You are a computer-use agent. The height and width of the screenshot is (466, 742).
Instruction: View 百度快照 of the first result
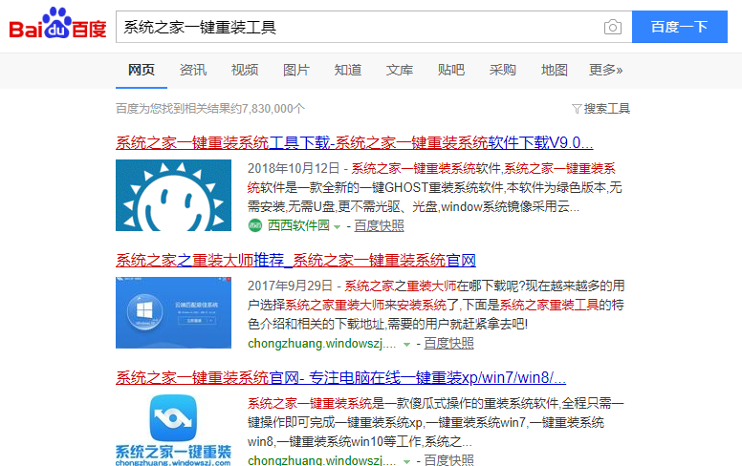379,226
